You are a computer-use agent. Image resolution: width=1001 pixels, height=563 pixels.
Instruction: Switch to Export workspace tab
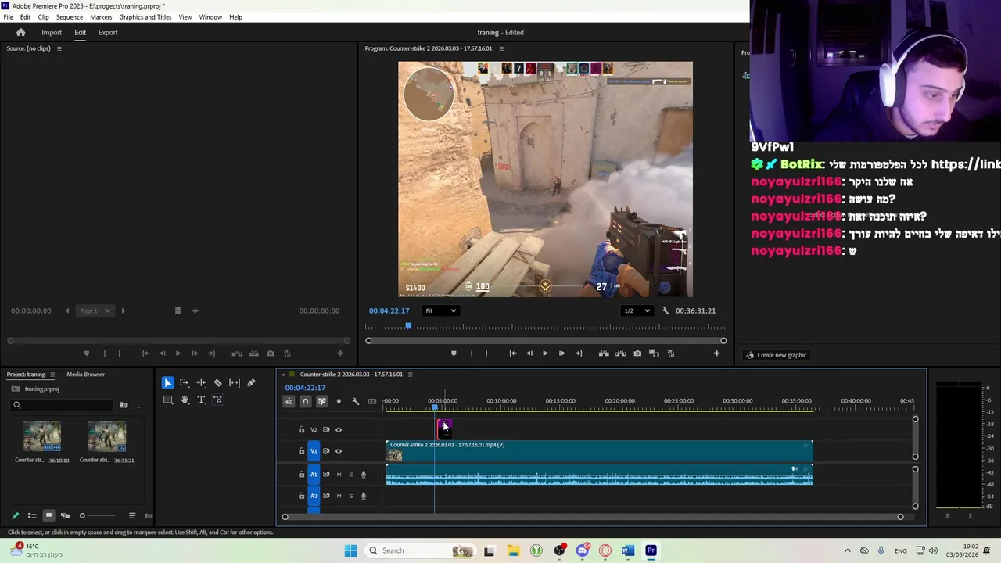(x=108, y=32)
